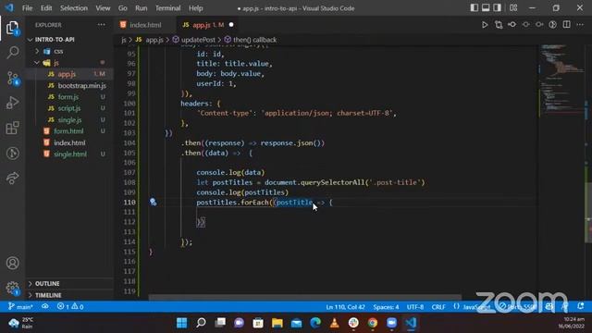Switch to the index.html editor tab
592x333 pixels.
(145, 25)
